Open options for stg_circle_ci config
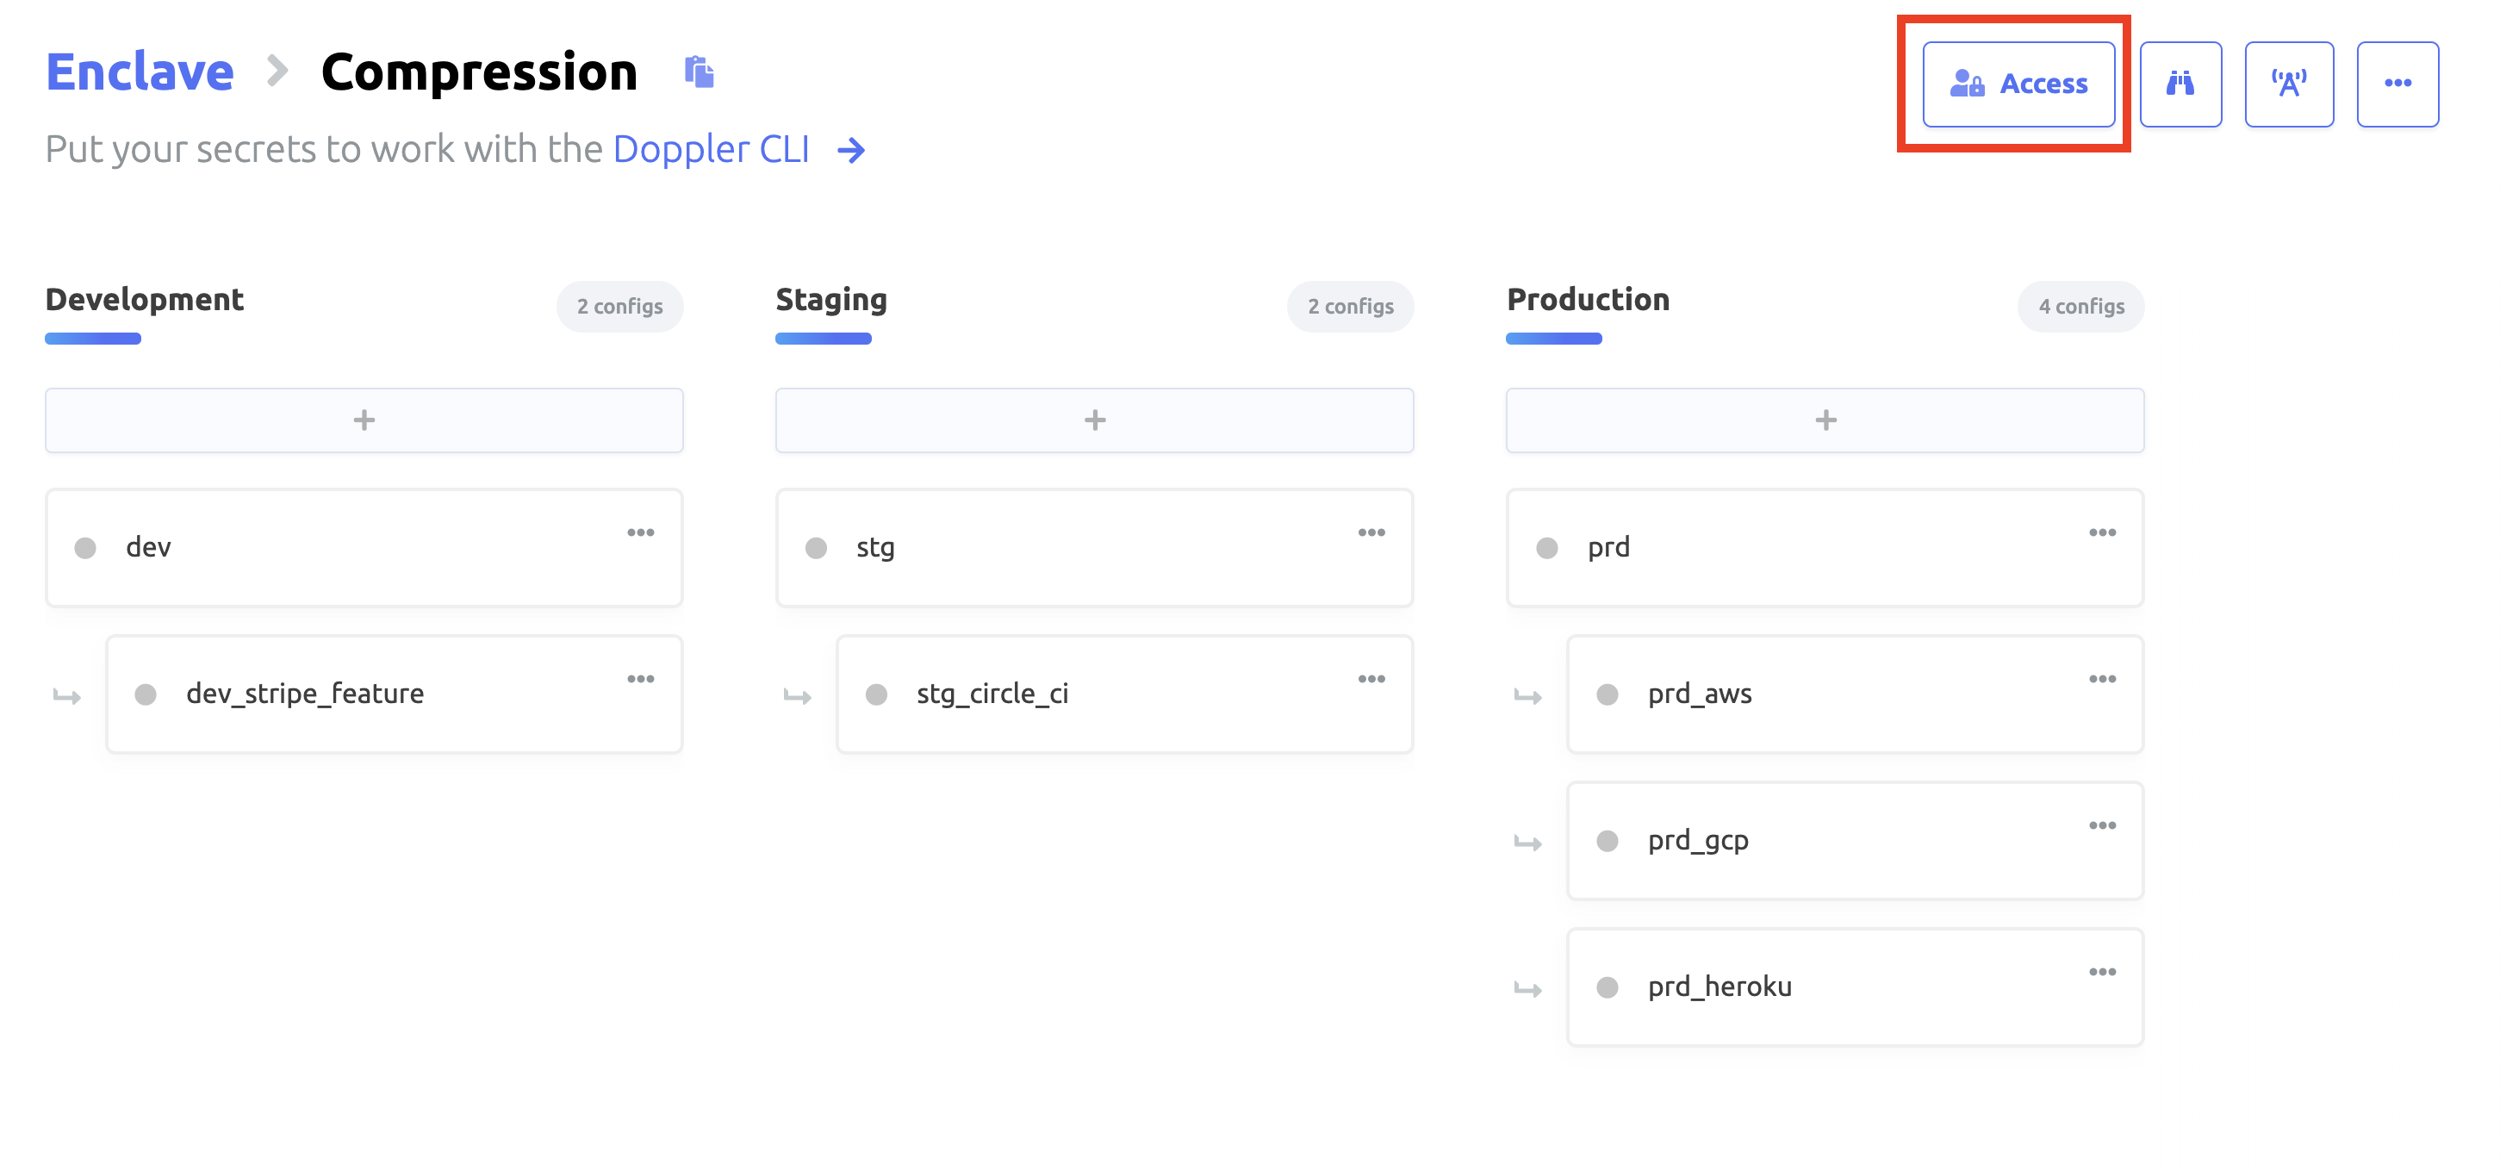Image resolution: width=2500 pixels, height=1170 pixels. (x=1371, y=679)
